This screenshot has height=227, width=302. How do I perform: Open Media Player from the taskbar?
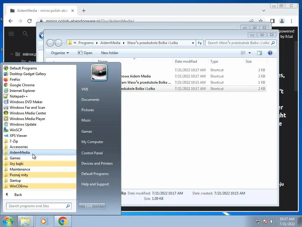coord(44,221)
